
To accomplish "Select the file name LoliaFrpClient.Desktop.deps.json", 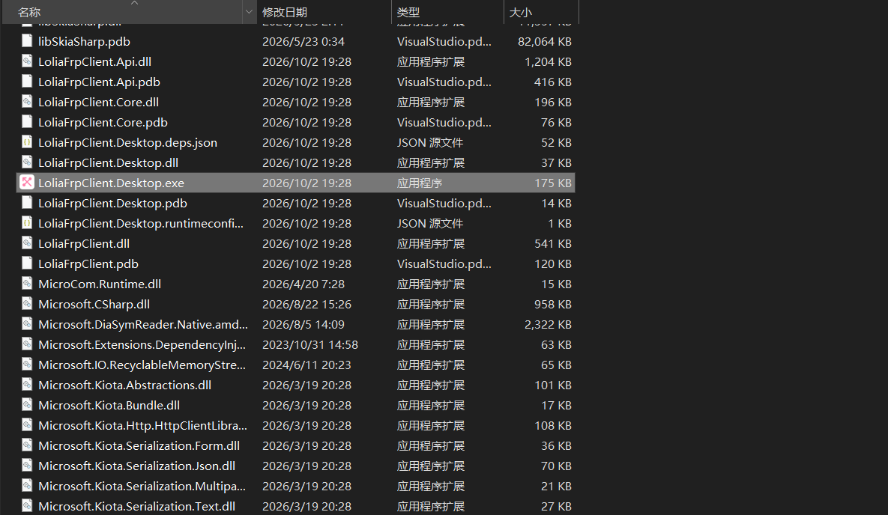I will [128, 143].
